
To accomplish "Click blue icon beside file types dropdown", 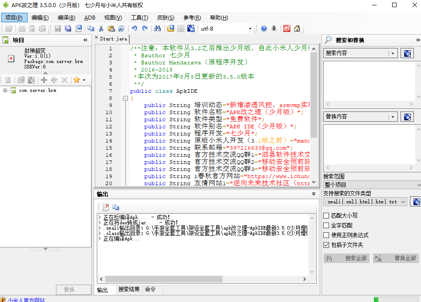I will coord(417,202).
